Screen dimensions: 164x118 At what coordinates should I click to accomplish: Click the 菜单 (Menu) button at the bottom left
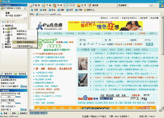(4, 113)
